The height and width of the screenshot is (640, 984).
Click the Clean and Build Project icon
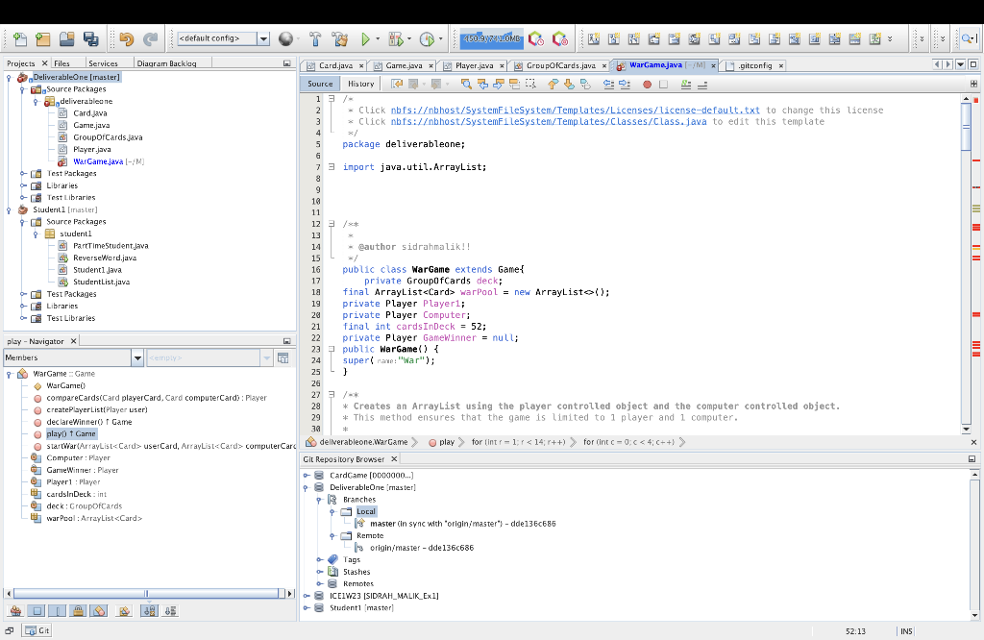pyautogui.click(x=339, y=39)
